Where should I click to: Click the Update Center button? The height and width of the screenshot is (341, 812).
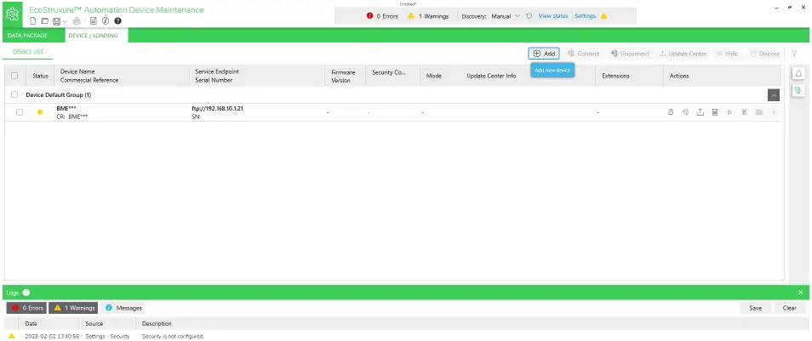pyautogui.click(x=683, y=54)
